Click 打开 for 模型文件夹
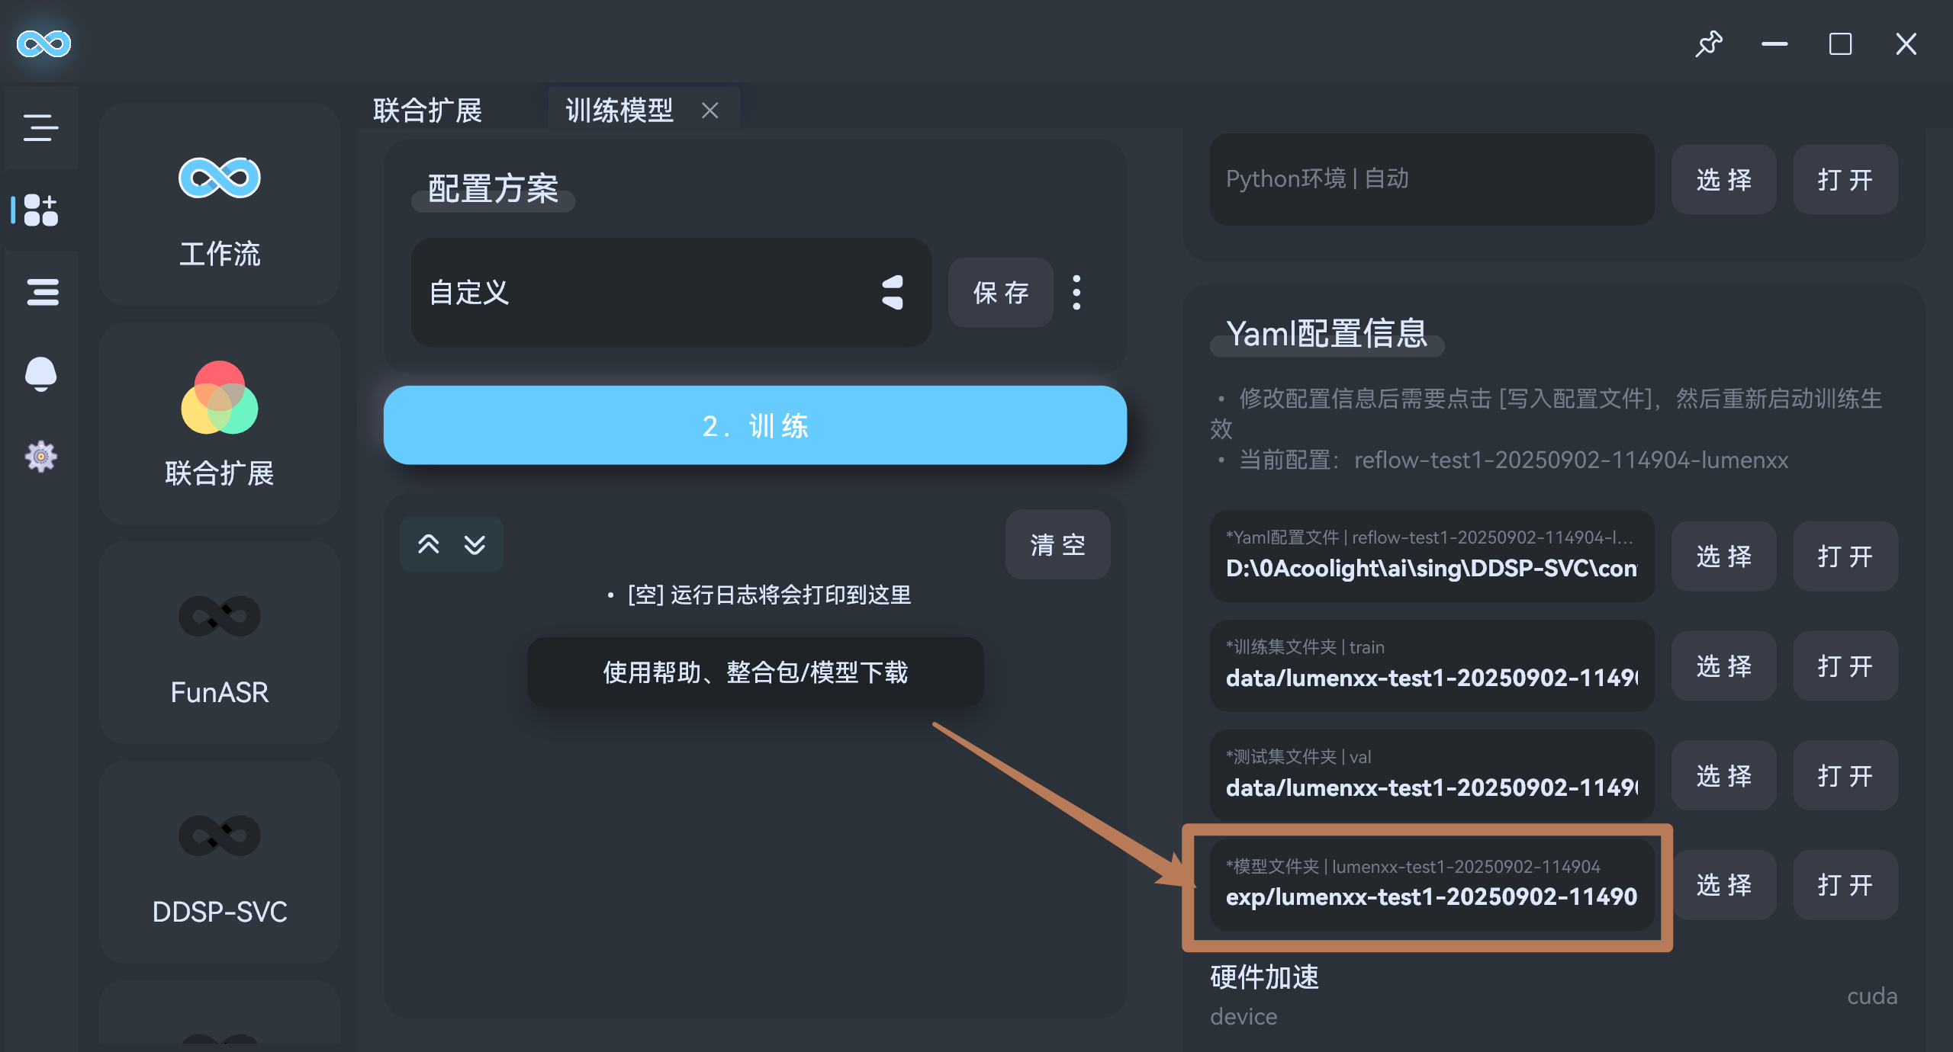This screenshot has height=1052, width=1953. (x=1845, y=885)
